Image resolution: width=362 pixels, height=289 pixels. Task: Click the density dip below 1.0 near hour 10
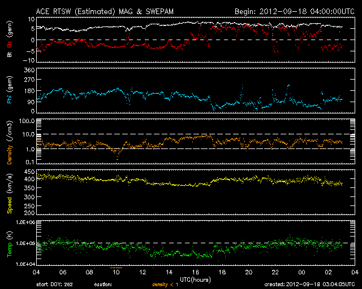(117, 154)
